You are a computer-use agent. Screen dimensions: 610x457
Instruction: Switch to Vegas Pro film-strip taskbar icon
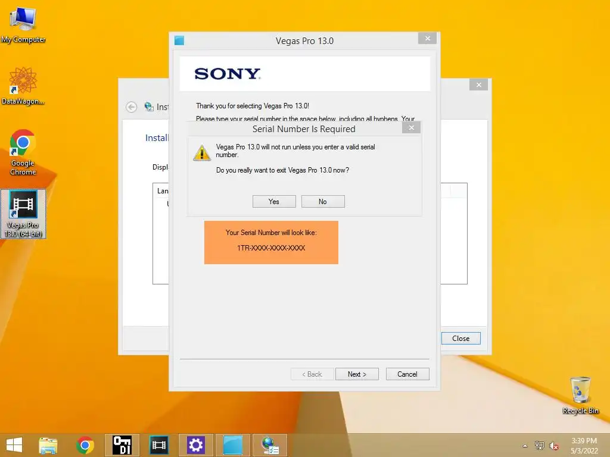click(x=158, y=445)
